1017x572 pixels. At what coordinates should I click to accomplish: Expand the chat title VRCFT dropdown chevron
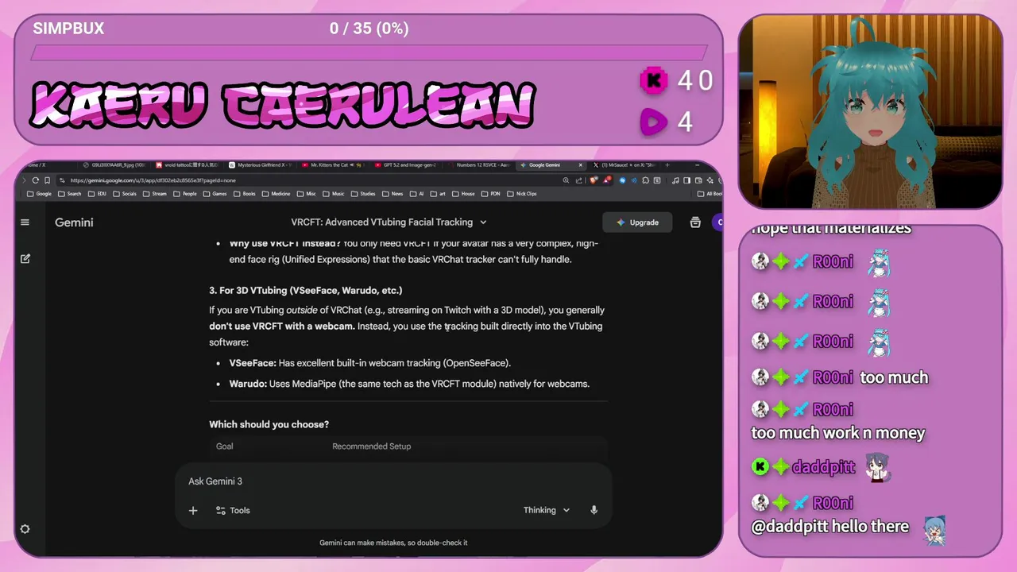483,222
